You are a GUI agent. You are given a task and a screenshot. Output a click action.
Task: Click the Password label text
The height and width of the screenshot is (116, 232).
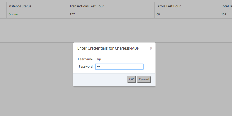[x=86, y=66]
